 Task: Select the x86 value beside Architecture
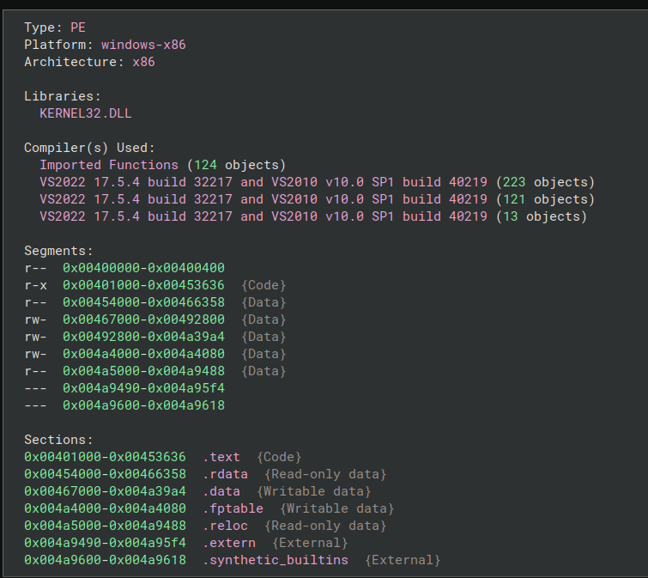pos(143,62)
